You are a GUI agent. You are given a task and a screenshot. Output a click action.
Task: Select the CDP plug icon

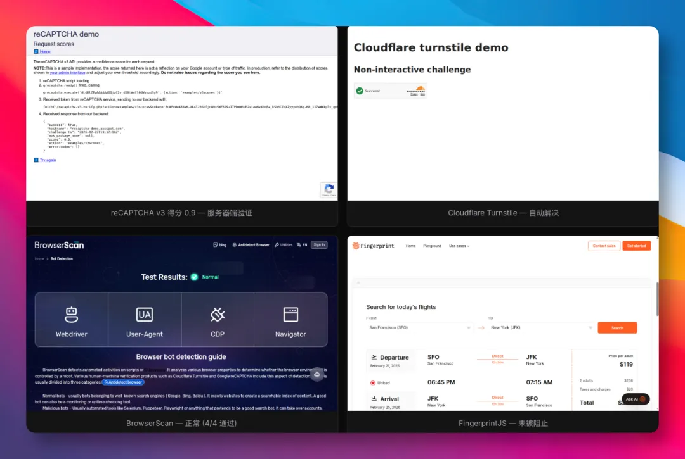tap(218, 315)
